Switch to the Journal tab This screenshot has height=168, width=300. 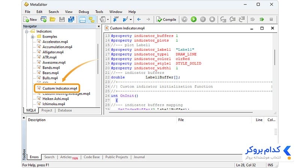coord(139,157)
